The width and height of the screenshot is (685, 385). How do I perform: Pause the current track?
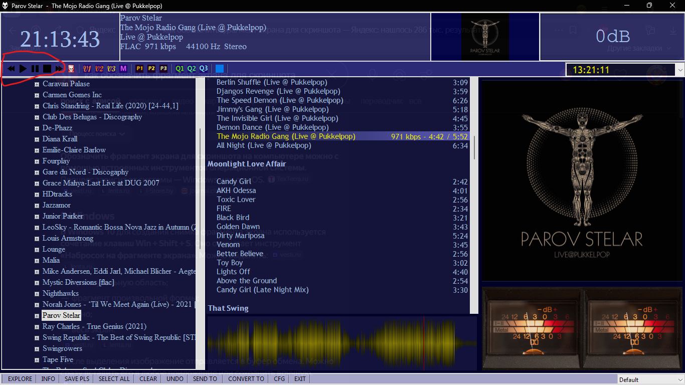[x=35, y=69]
